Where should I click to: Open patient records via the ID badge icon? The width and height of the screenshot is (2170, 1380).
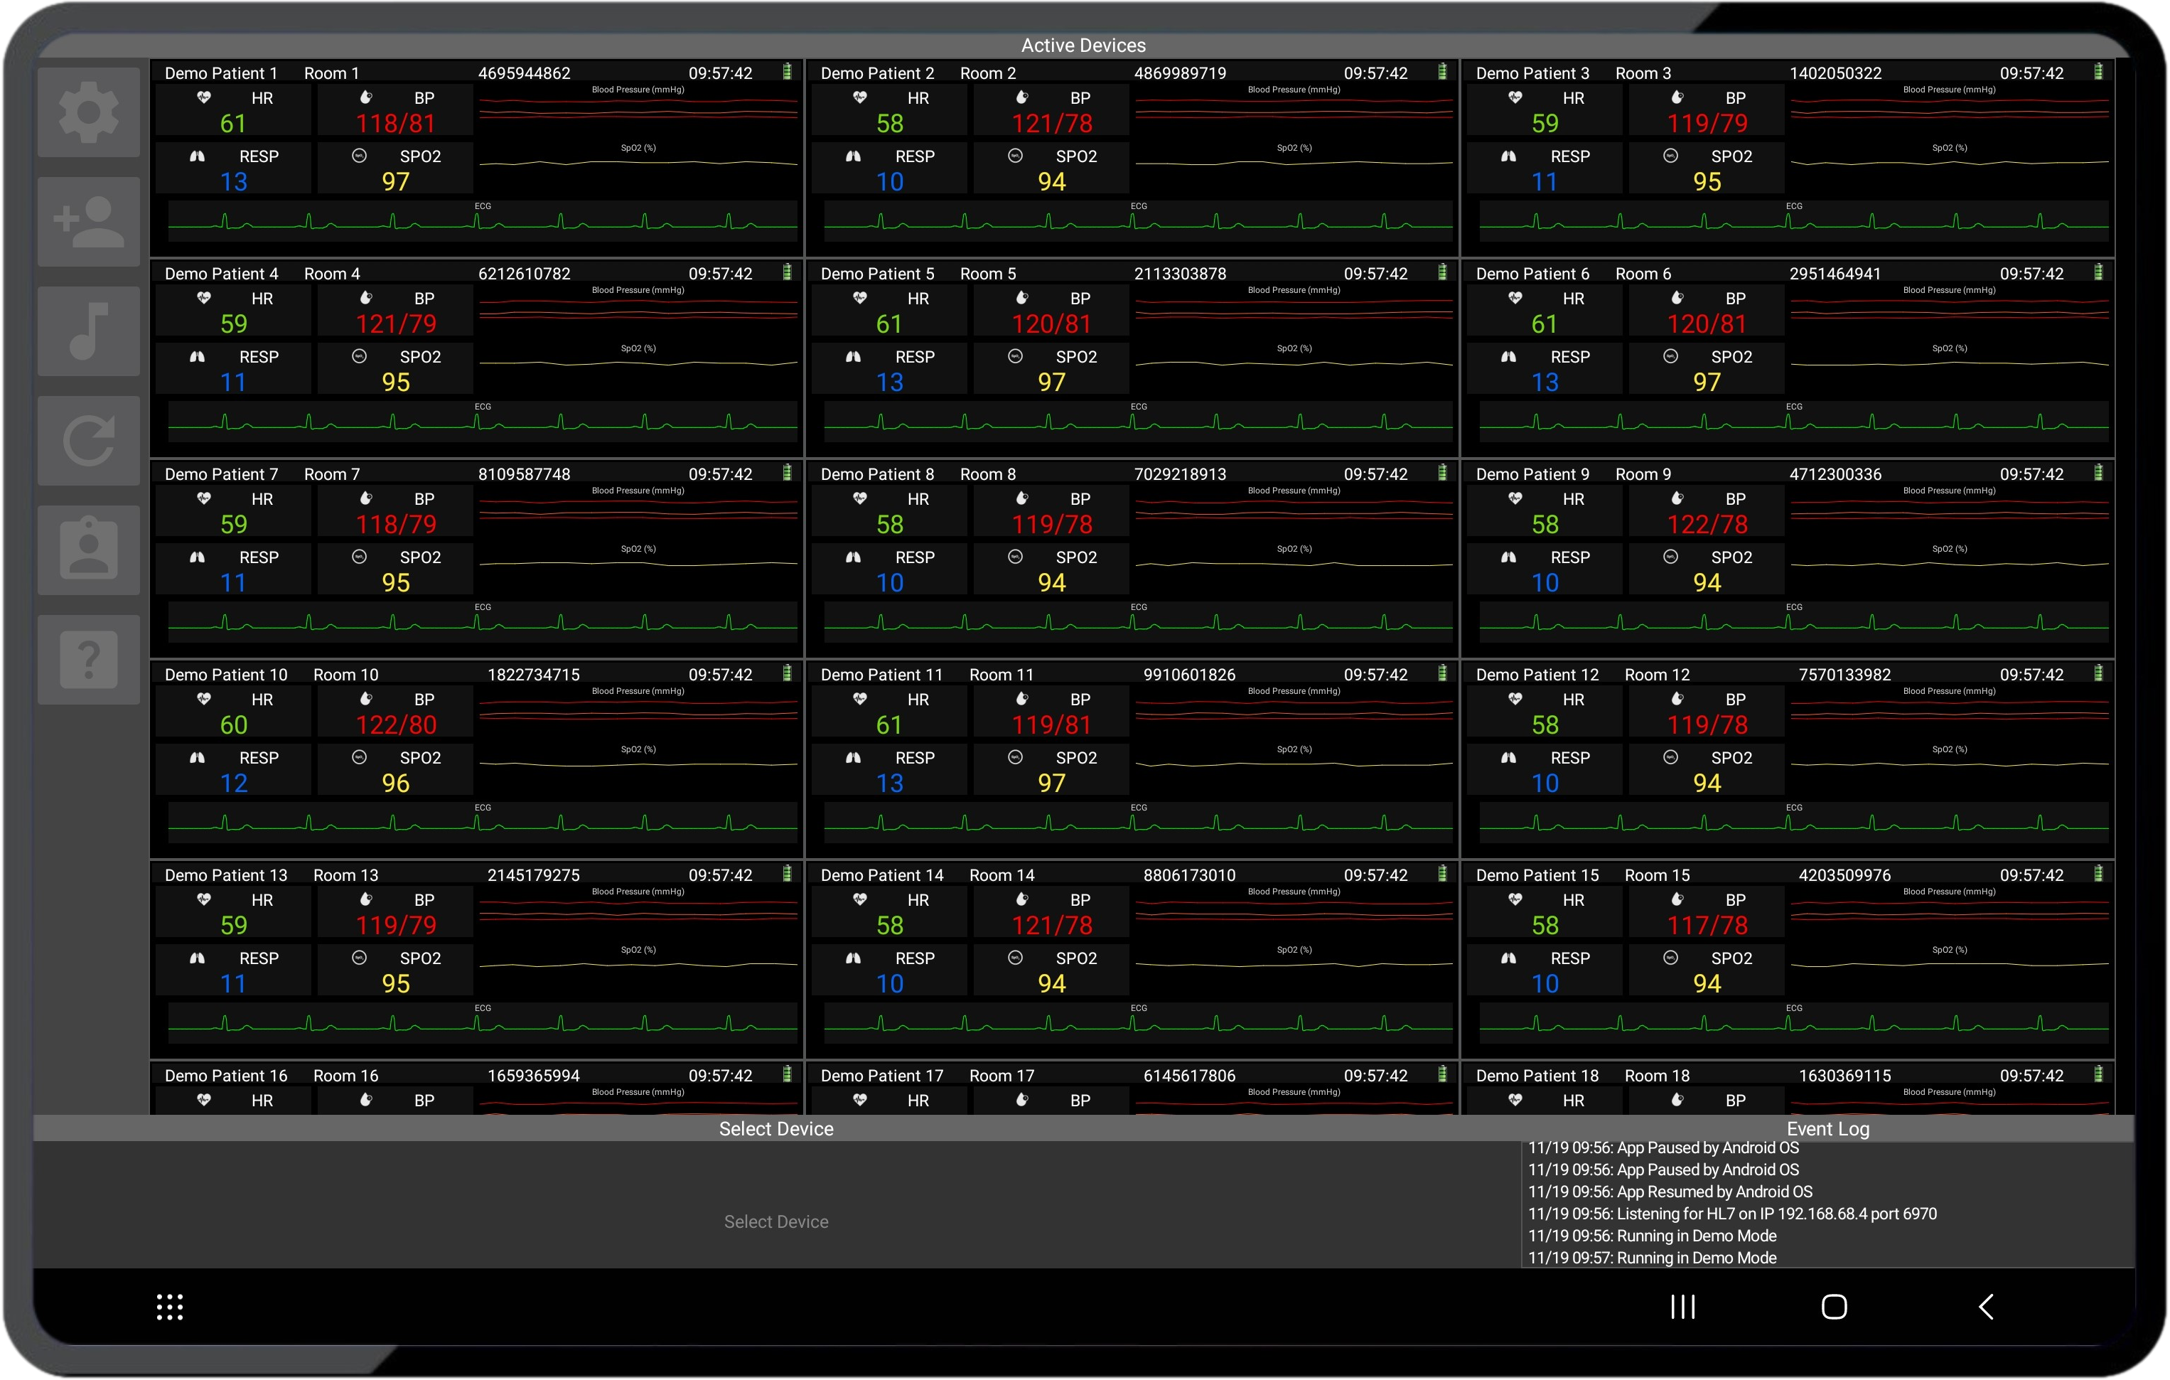[x=87, y=550]
